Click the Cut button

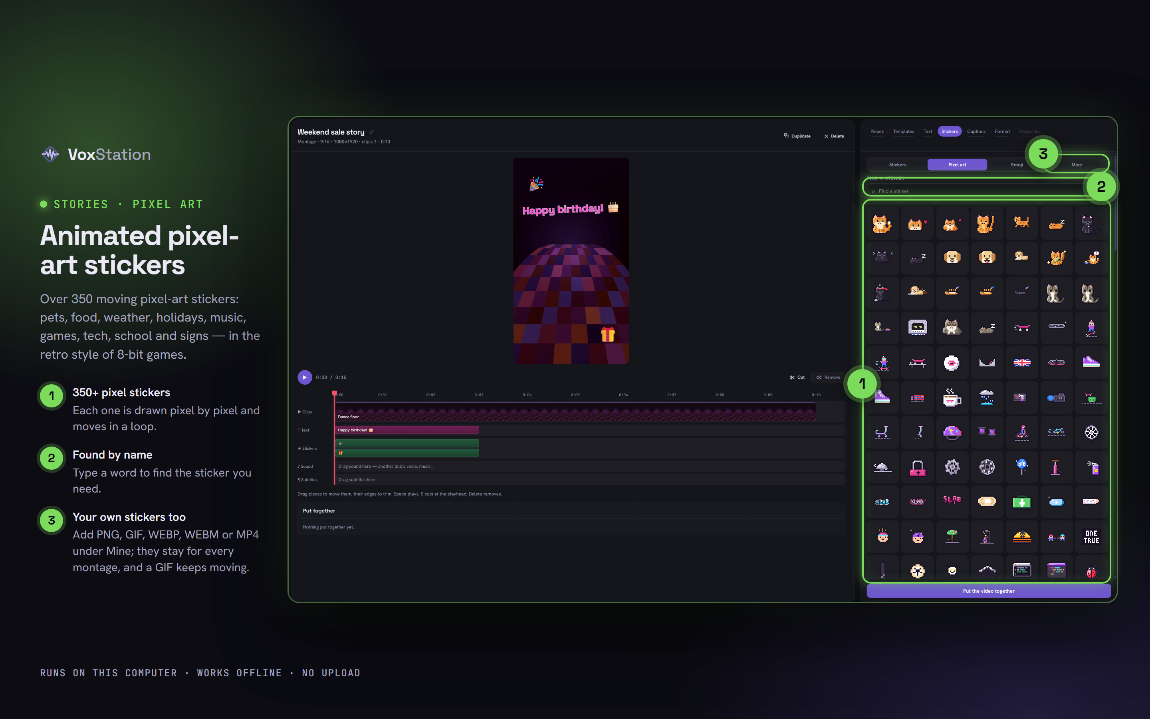point(797,377)
